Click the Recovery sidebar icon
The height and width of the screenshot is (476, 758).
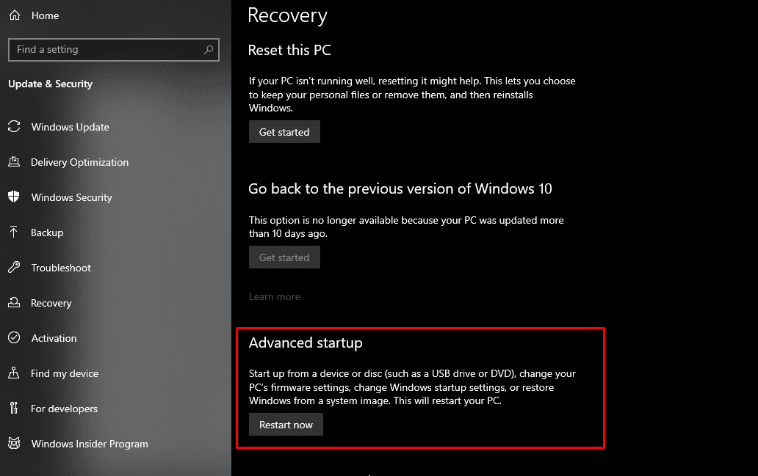pyautogui.click(x=14, y=303)
